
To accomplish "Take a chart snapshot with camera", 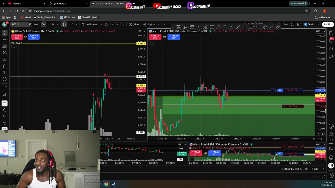I will coord(299,24).
